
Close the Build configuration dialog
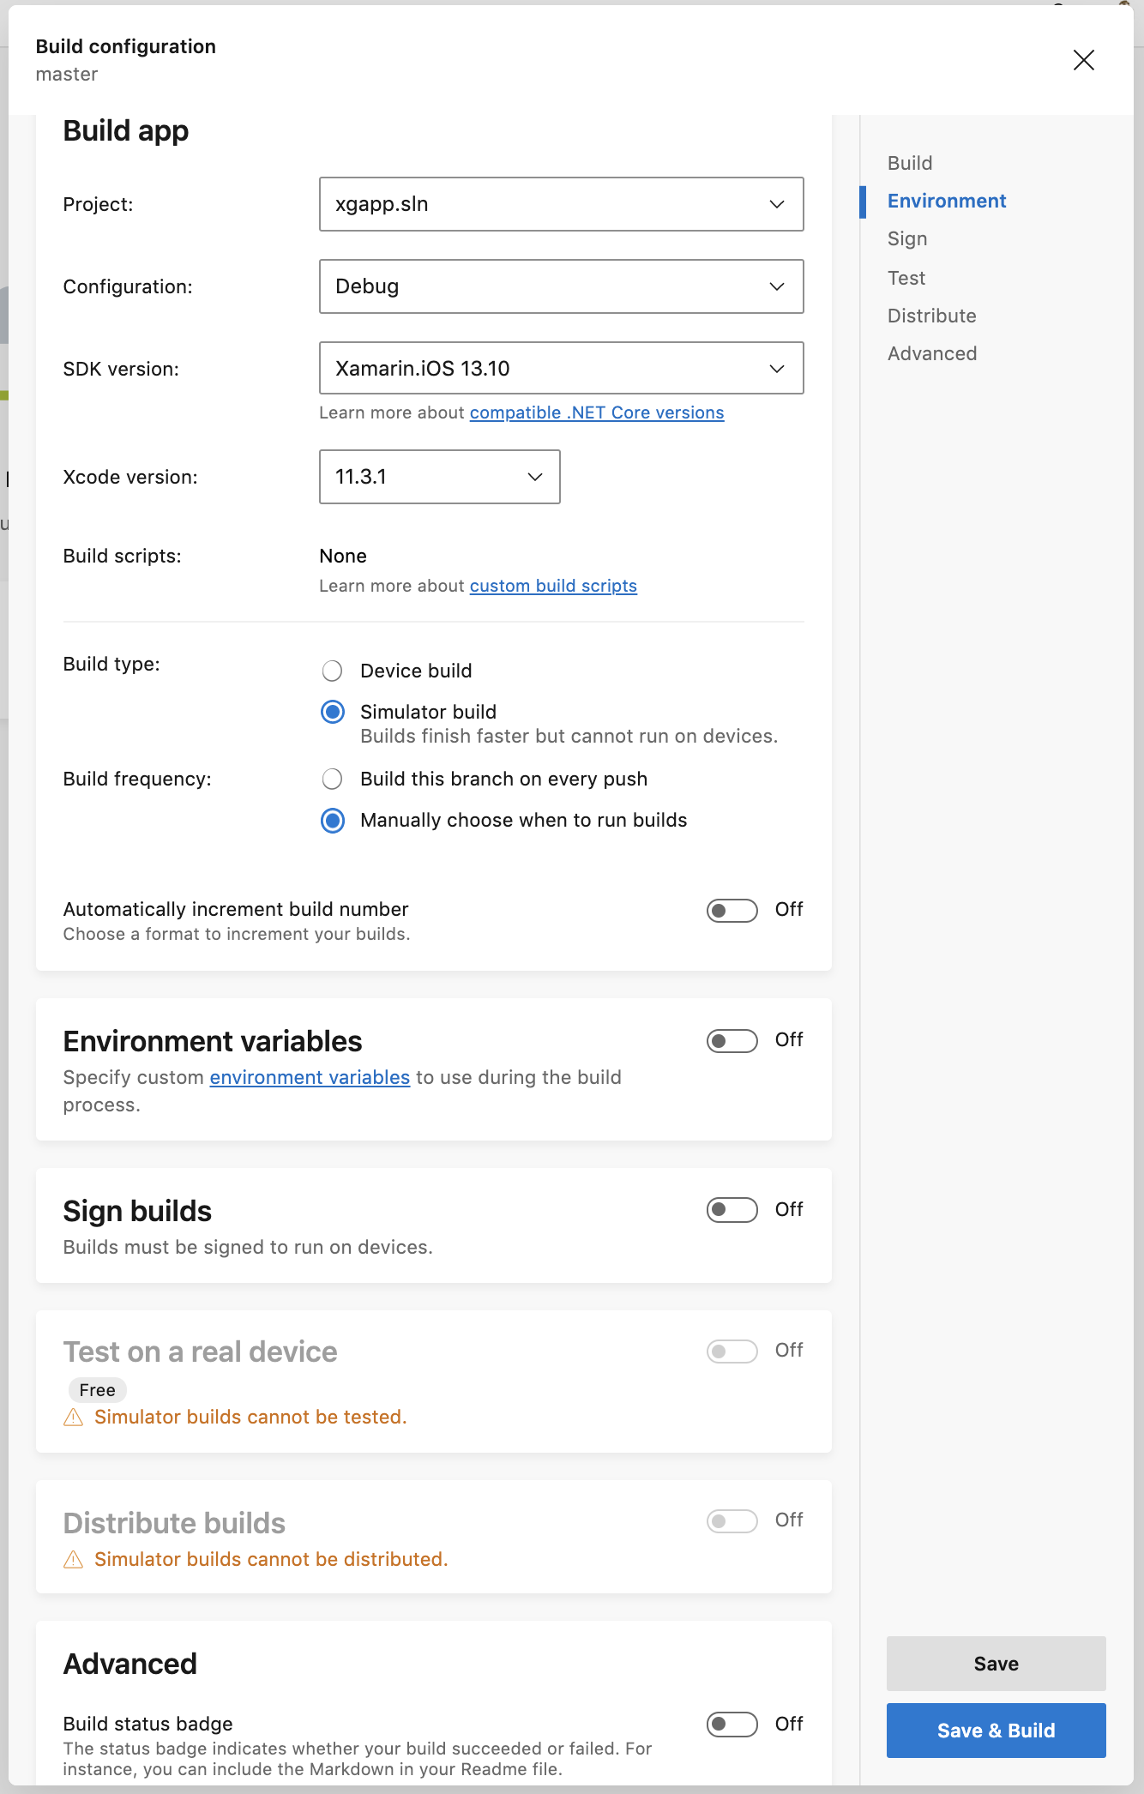tap(1084, 60)
